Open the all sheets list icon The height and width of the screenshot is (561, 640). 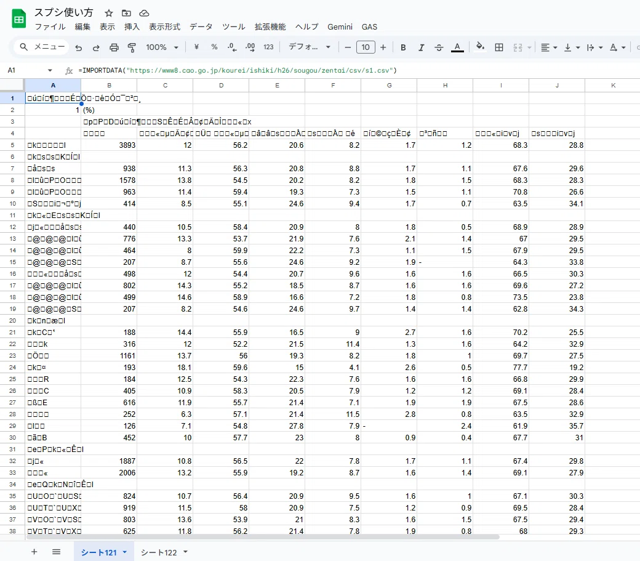coord(57,552)
